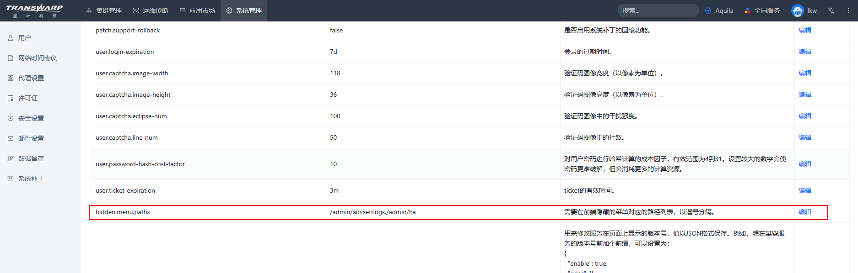Viewport: 858px width, 273px height.
Task: Switch to the 集群管理 tab
Action: point(104,10)
